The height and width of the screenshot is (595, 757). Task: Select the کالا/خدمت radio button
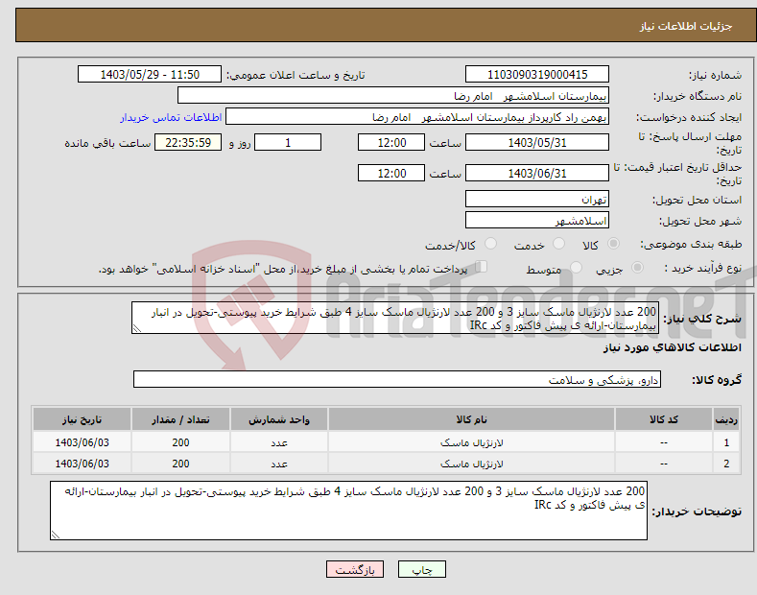[x=490, y=244]
